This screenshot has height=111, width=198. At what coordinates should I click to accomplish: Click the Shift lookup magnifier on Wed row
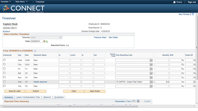(183, 60)
